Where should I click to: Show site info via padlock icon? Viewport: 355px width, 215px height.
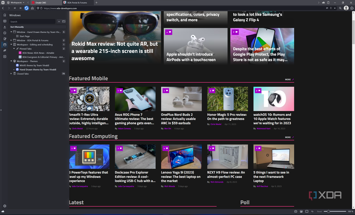[x=41, y=8]
